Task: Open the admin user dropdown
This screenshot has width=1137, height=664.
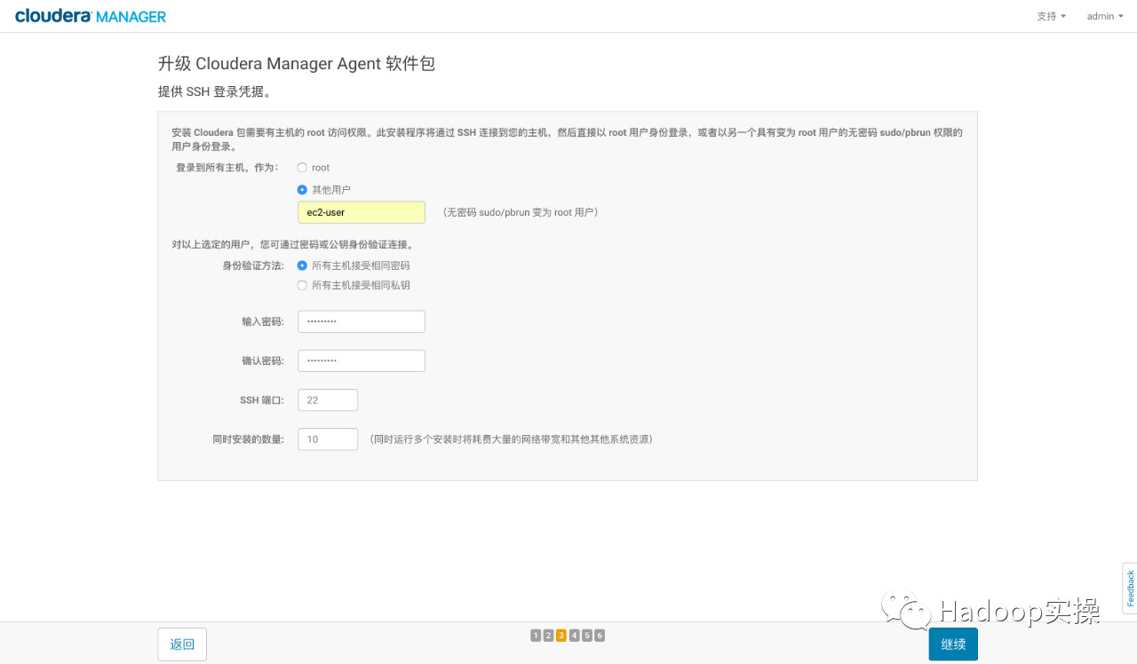Action: 1104,16
